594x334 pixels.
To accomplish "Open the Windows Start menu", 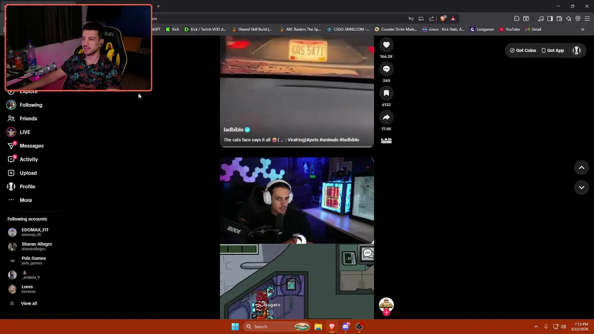I will 235,327.
